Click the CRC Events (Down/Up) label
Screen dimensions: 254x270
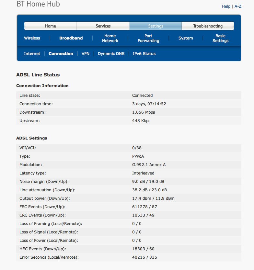42,215
